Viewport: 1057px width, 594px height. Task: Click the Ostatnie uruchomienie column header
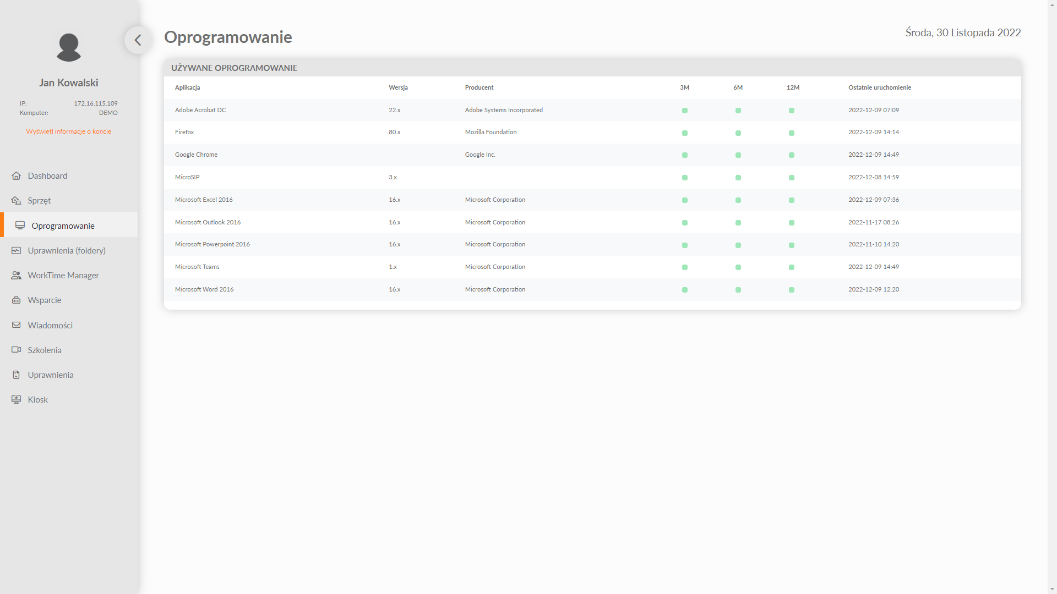coord(879,87)
